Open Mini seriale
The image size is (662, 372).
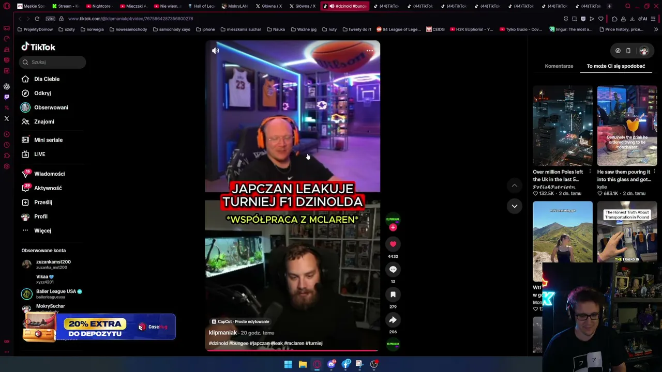tap(42, 140)
